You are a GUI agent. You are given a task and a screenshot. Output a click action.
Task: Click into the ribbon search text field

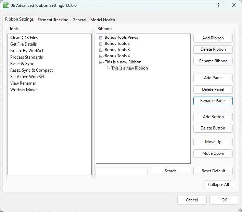[x=122, y=171]
